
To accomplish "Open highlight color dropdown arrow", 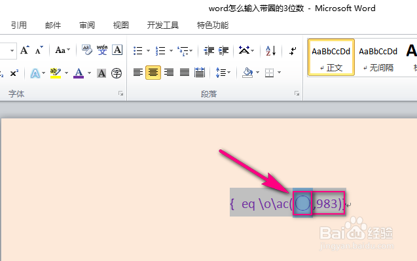I will [67, 73].
